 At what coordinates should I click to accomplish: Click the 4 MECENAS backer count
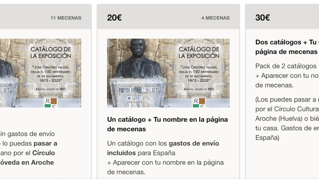[x=215, y=18]
